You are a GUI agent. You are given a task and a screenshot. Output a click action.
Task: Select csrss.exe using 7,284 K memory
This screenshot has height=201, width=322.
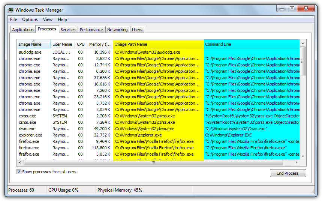pyautogui.click(x=158, y=122)
